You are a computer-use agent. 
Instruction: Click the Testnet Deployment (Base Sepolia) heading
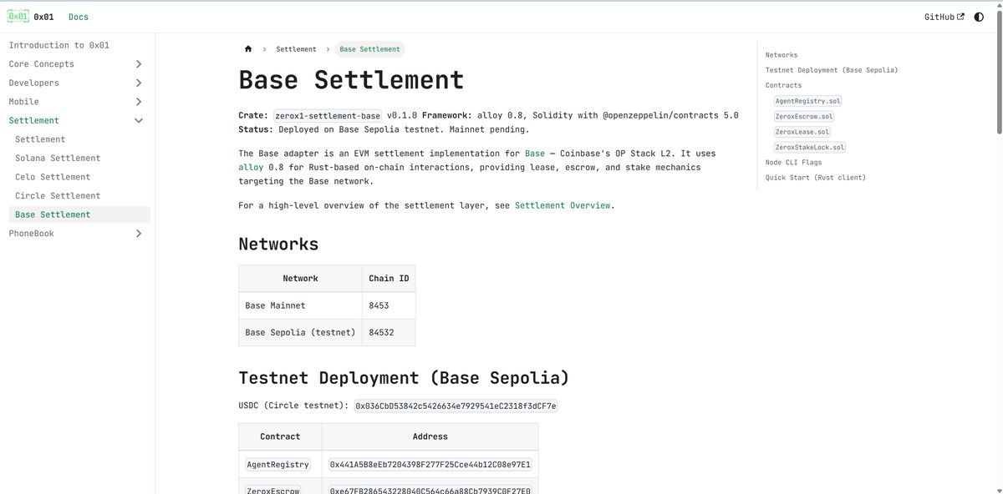404,378
